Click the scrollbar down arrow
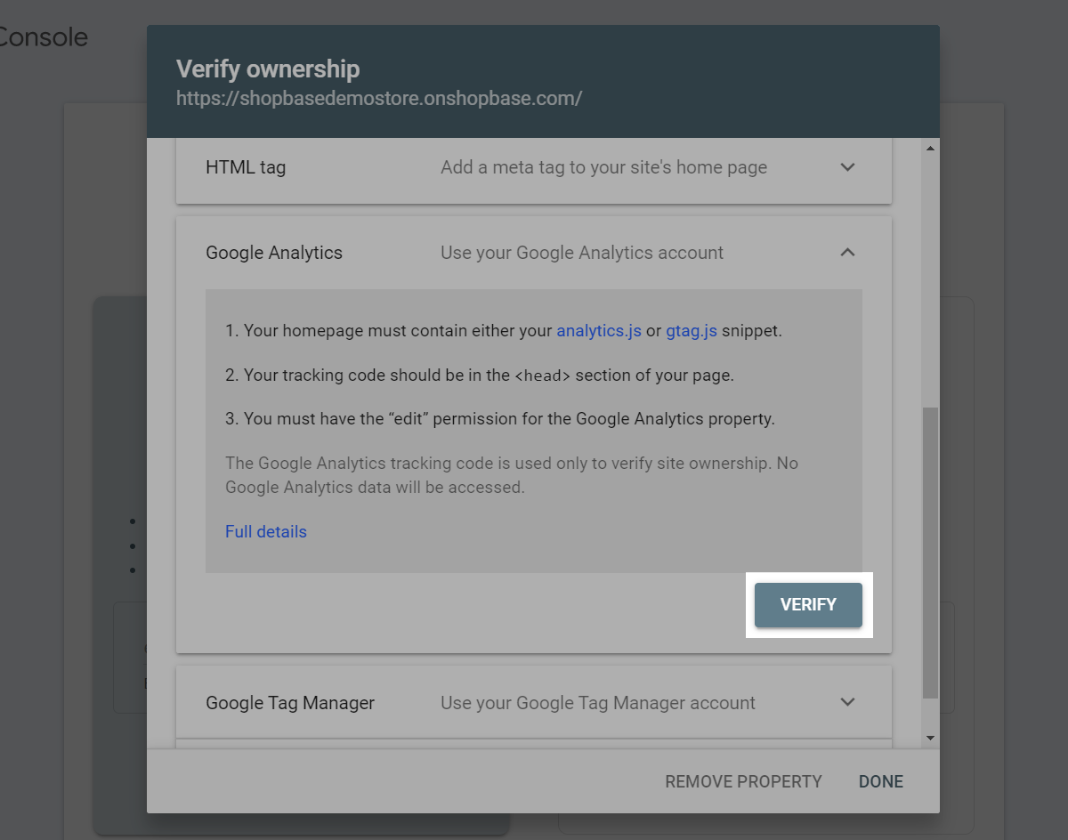The image size is (1068, 840). click(931, 738)
